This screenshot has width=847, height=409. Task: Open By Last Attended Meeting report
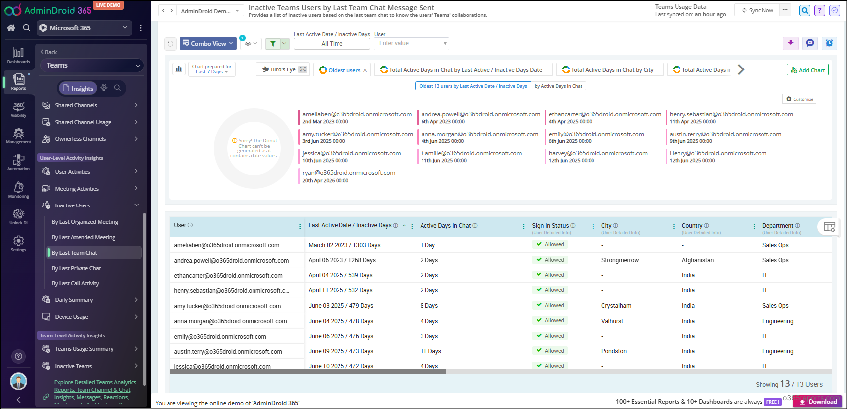(x=84, y=237)
